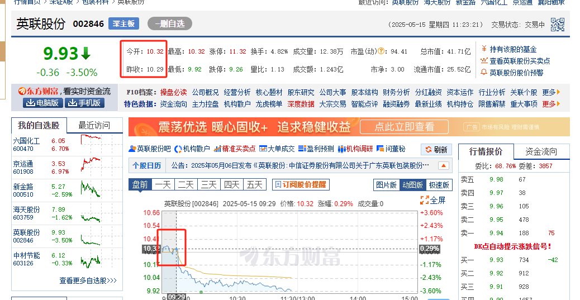Open 问董秘 icon link
This screenshot has height=300, width=580.
tap(391, 149)
